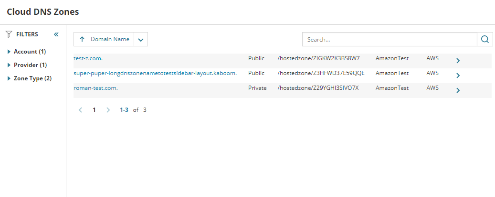Open details arrow for roman-test.com row
495x197 pixels.
(x=458, y=90)
